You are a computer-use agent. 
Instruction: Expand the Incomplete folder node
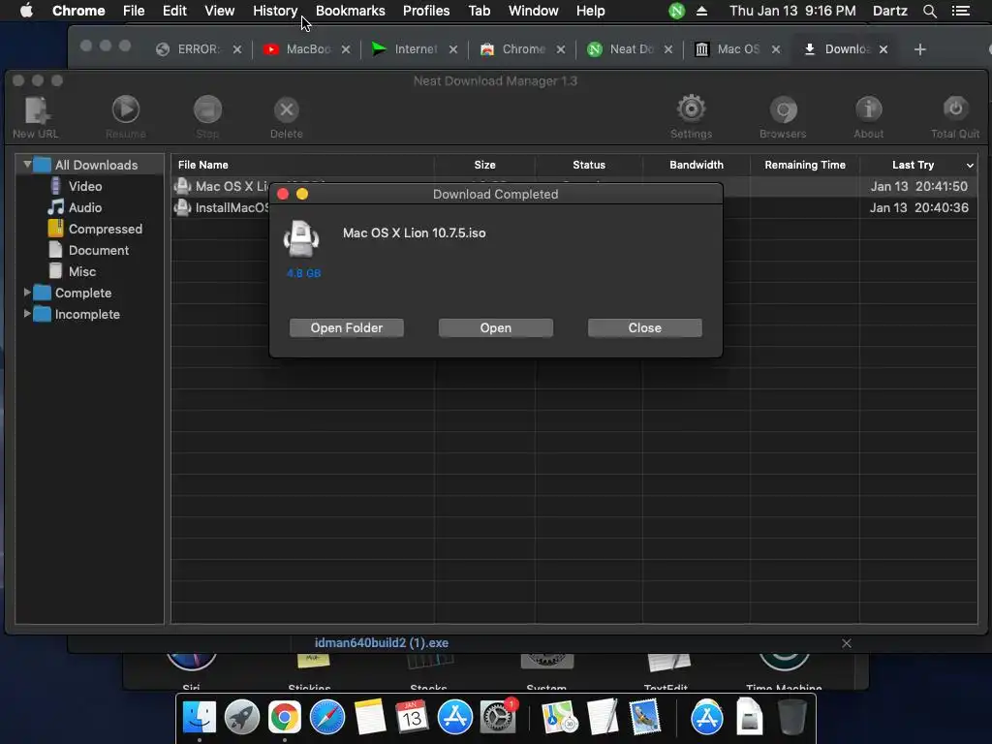[x=27, y=314]
